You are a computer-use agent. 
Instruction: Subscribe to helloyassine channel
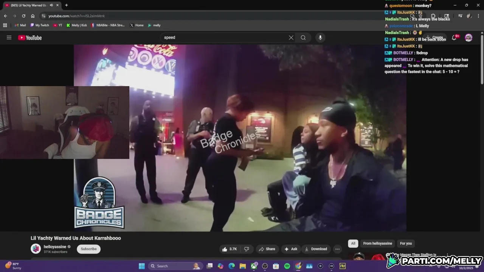(89, 249)
